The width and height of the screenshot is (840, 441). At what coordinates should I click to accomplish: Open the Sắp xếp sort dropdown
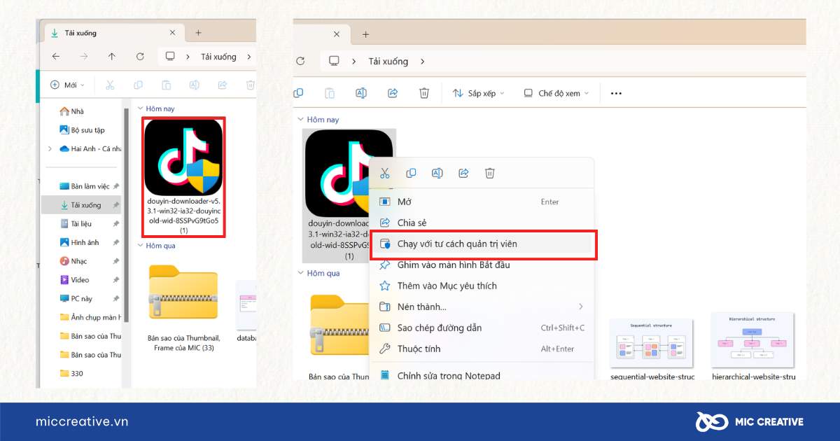tap(478, 93)
